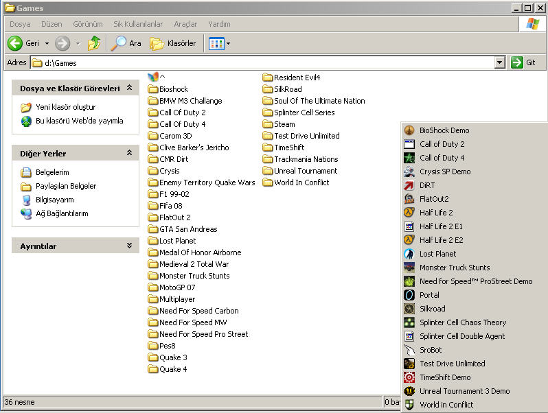
Task: Select the Resident Evil4 folder
Action: (291, 78)
